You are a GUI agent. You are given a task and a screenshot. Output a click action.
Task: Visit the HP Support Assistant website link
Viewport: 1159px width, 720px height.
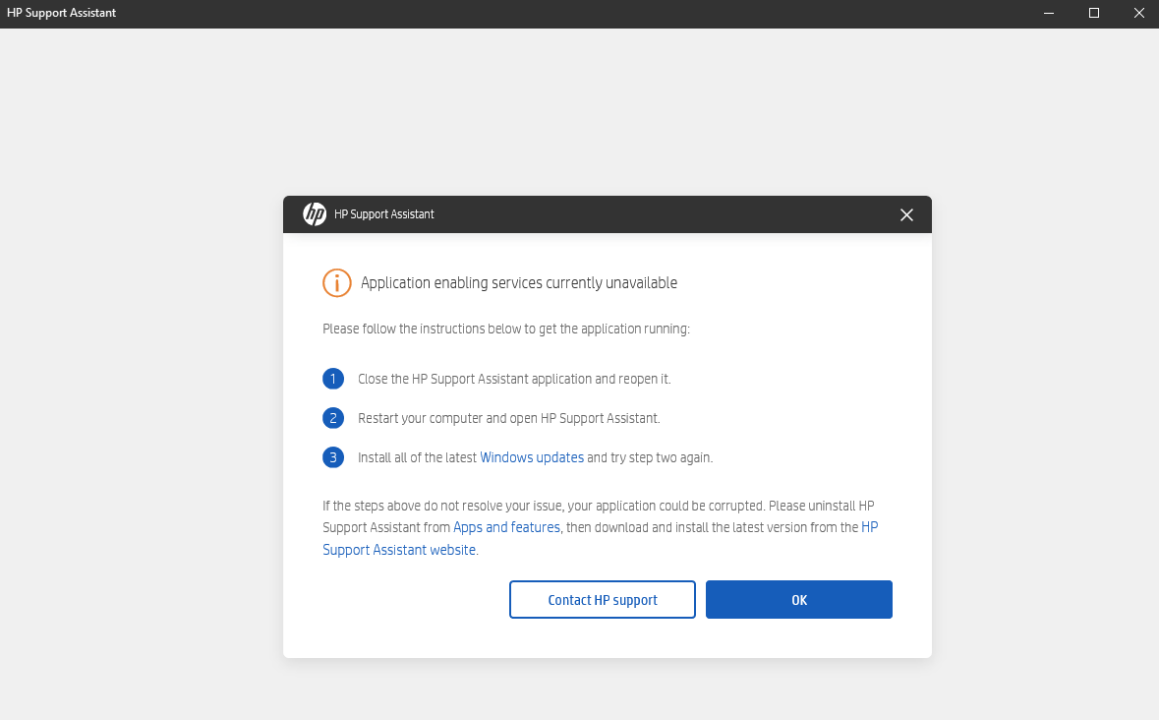[397, 549]
